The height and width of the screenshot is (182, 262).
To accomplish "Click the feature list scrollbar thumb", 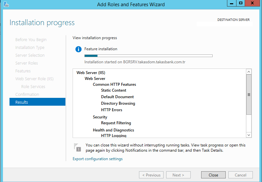I will pos(249,95).
